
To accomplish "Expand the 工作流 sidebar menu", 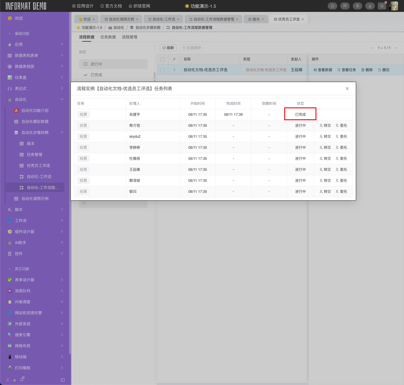I will [x=35, y=221].
